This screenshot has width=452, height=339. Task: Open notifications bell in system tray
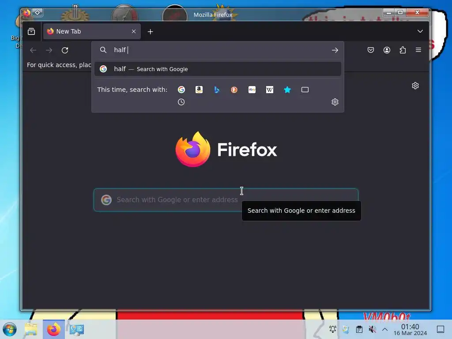[x=333, y=329]
